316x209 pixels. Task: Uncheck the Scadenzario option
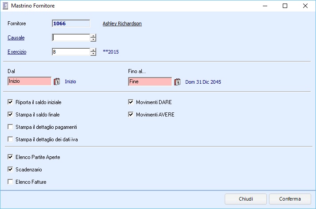coord(10,169)
